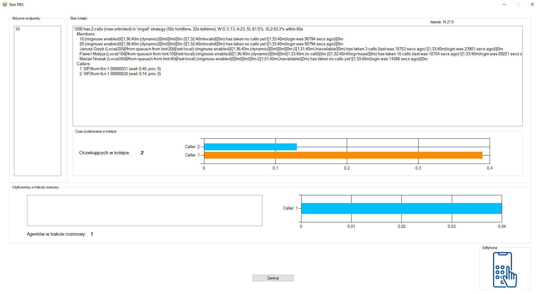Minimize the Stan PBX window
Image resolution: width=539 pixels, height=294 pixels.
pos(504,4)
